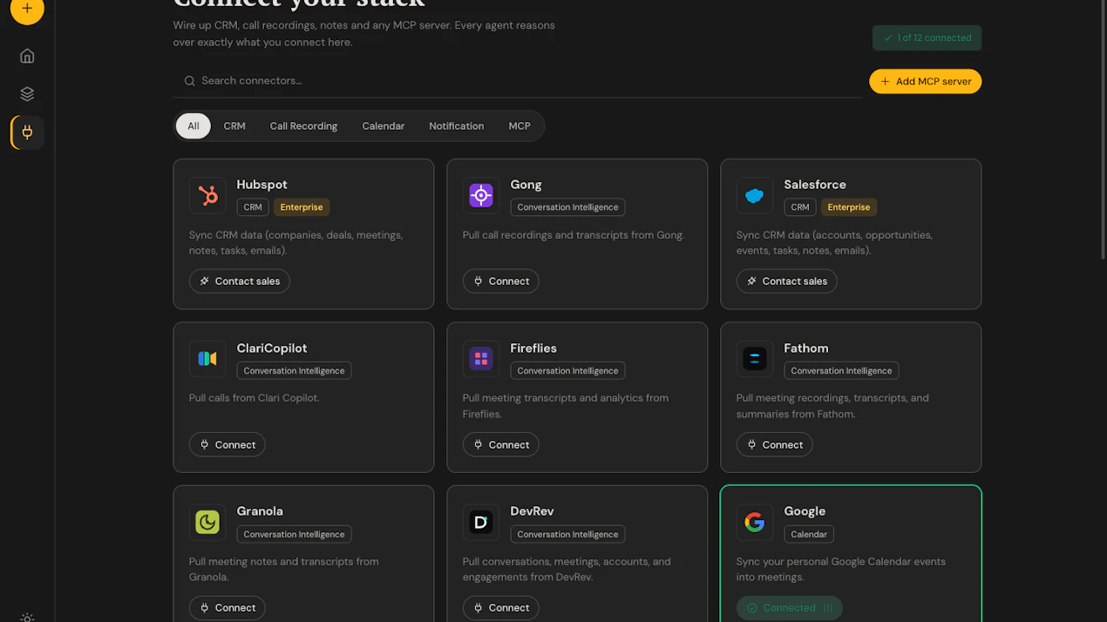Click DevRev's Conversation Intelligence tag
1107x622 pixels.
pyautogui.click(x=567, y=534)
